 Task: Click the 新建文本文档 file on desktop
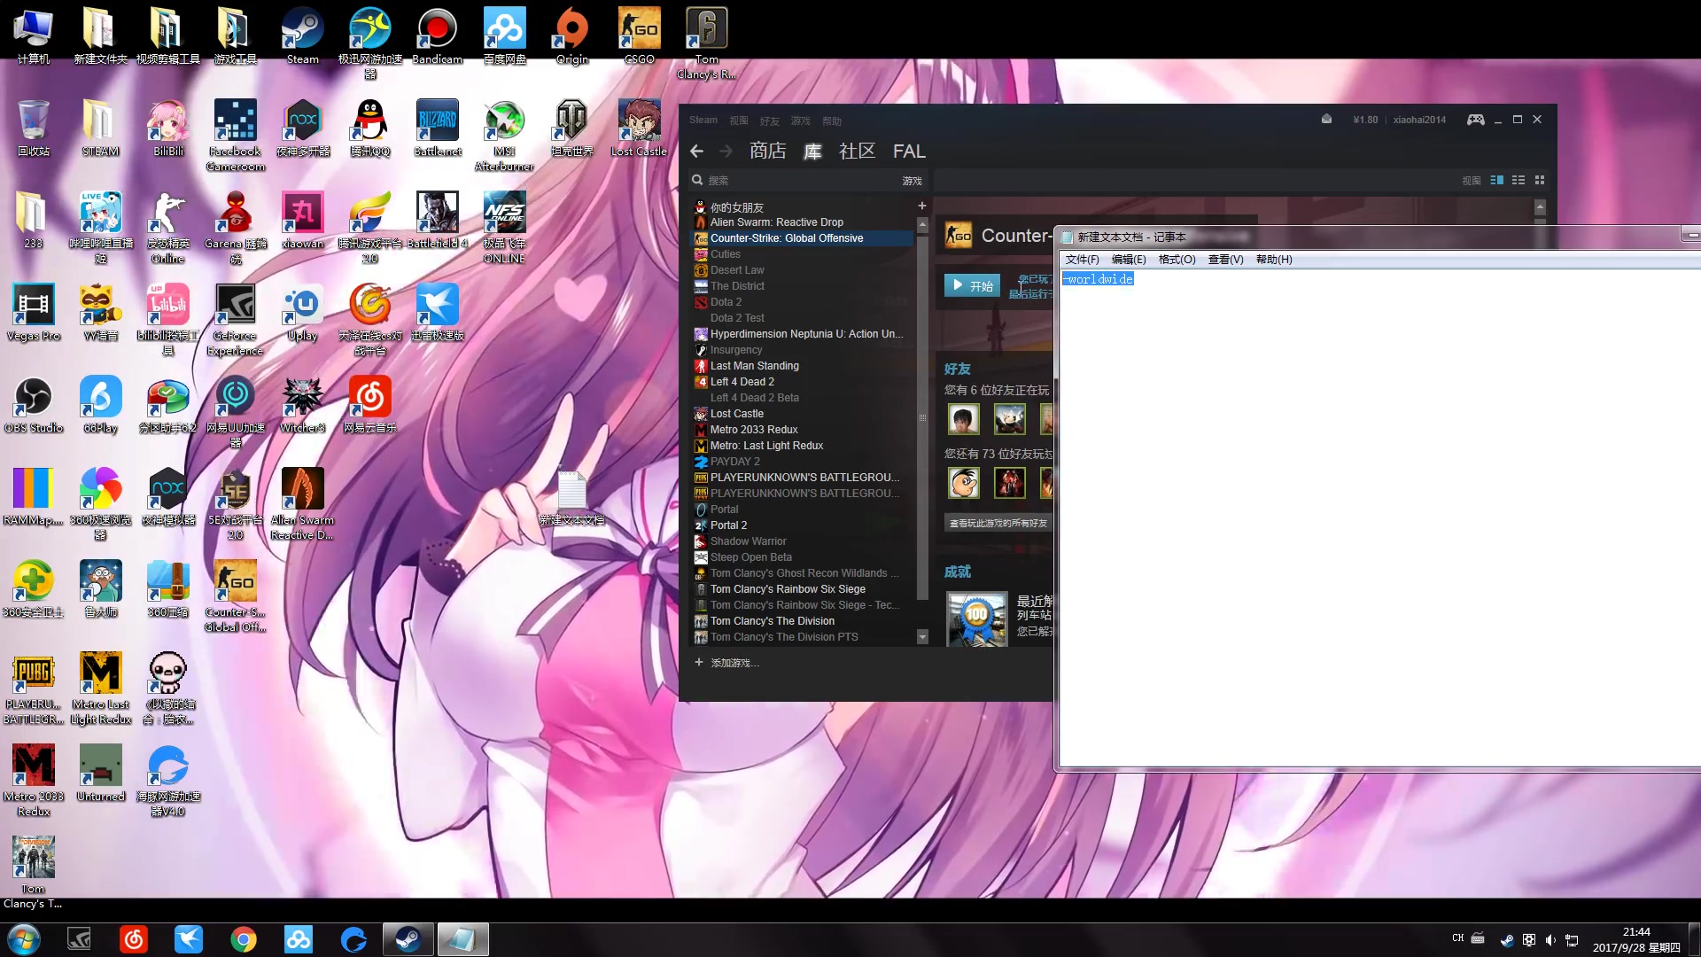(571, 497)
